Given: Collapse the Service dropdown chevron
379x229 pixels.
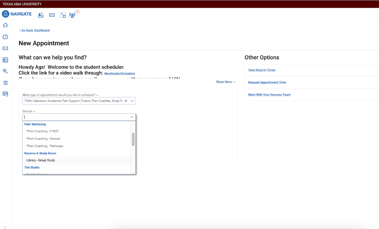Looking at the screenshot, I should [x=132, y=117].
